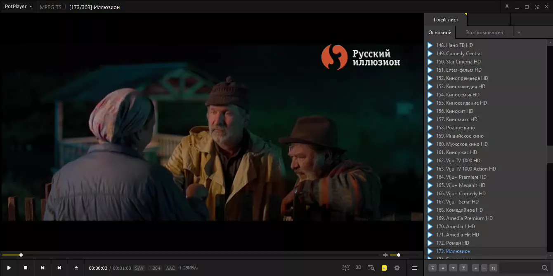This screenshot has width=553, height=276.
Task: Remove an item from the playlist
Action: [484, 268]
